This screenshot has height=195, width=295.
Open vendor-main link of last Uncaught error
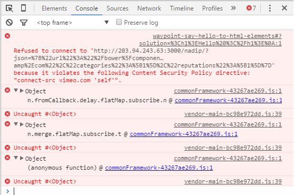(x=233, y=181)
